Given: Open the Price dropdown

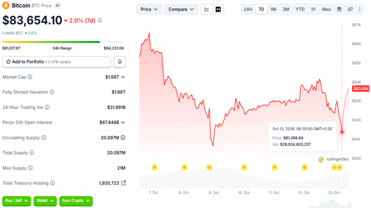Looking at the screenshot, I should coord(149,10).
